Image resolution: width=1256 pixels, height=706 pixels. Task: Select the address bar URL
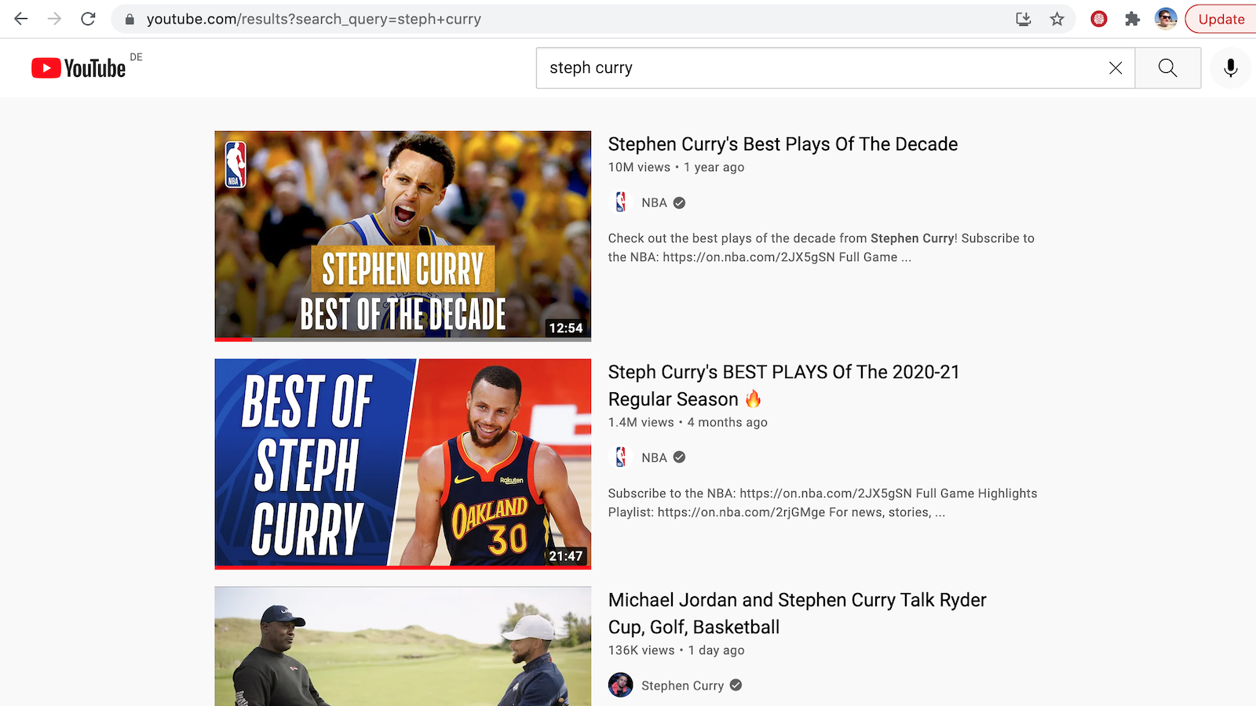tap(314, 20)
